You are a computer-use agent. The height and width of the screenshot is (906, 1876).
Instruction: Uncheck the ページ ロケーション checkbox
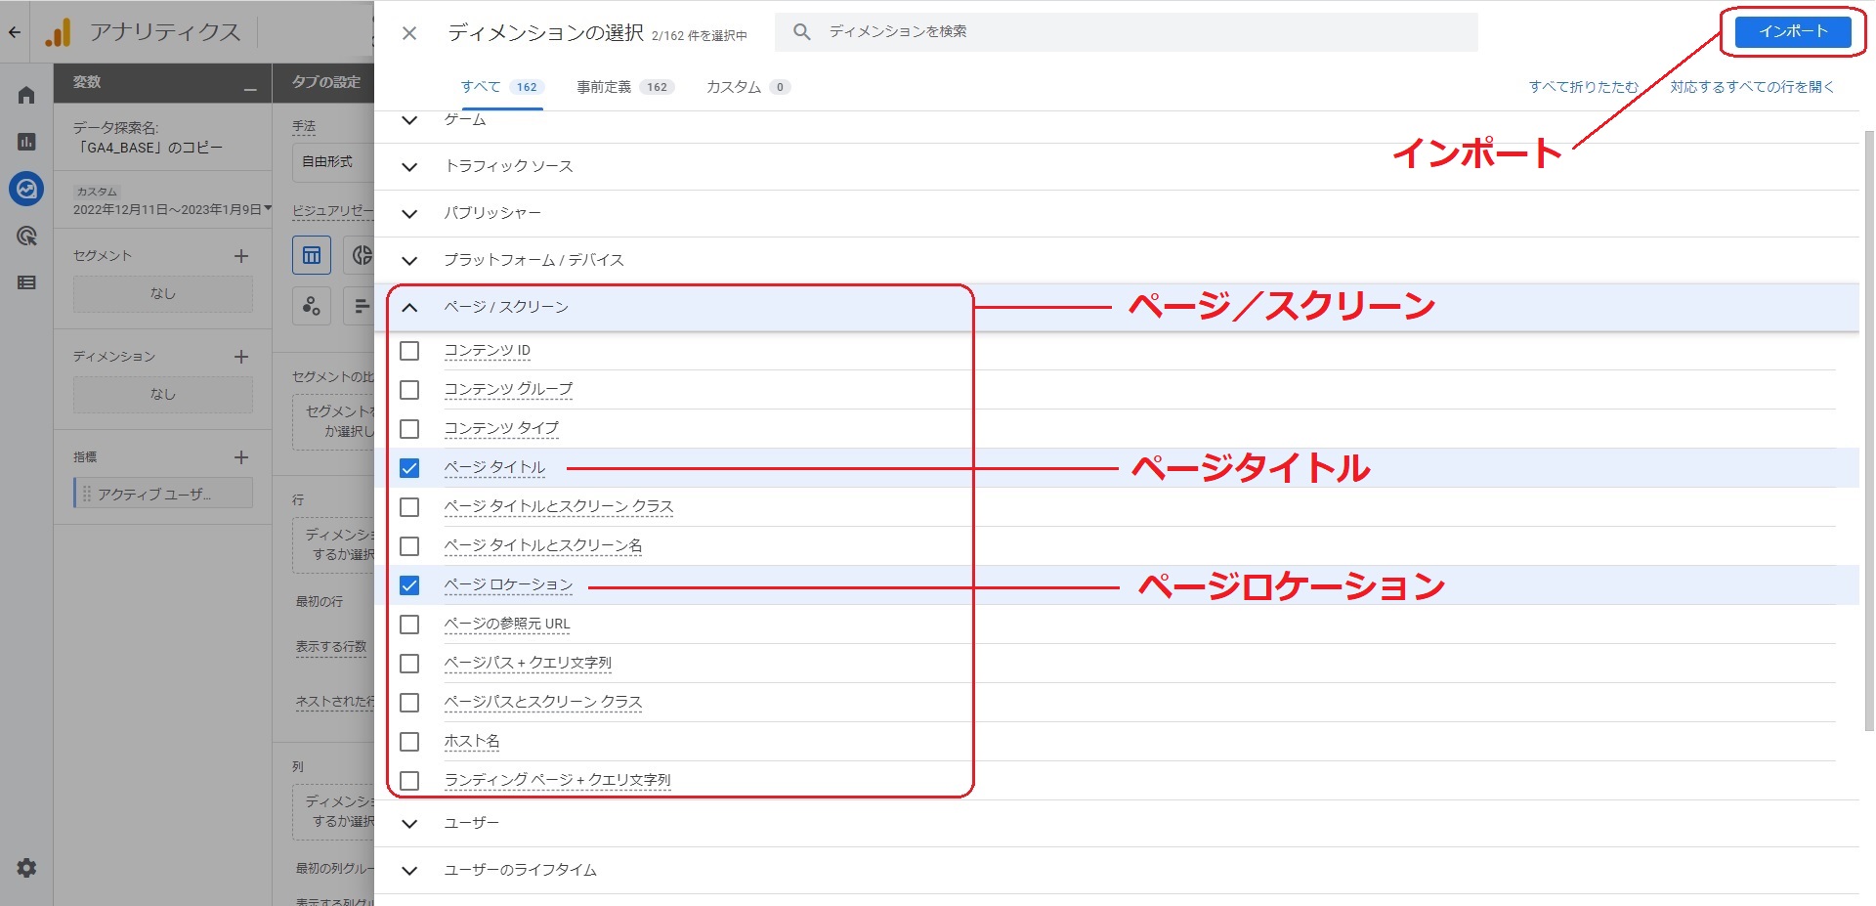409,585
